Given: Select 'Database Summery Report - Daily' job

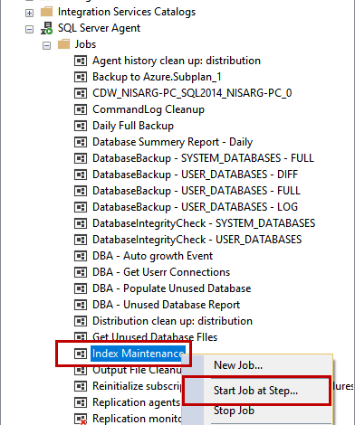Looking at the screenshot, I should tap(172, 142).
